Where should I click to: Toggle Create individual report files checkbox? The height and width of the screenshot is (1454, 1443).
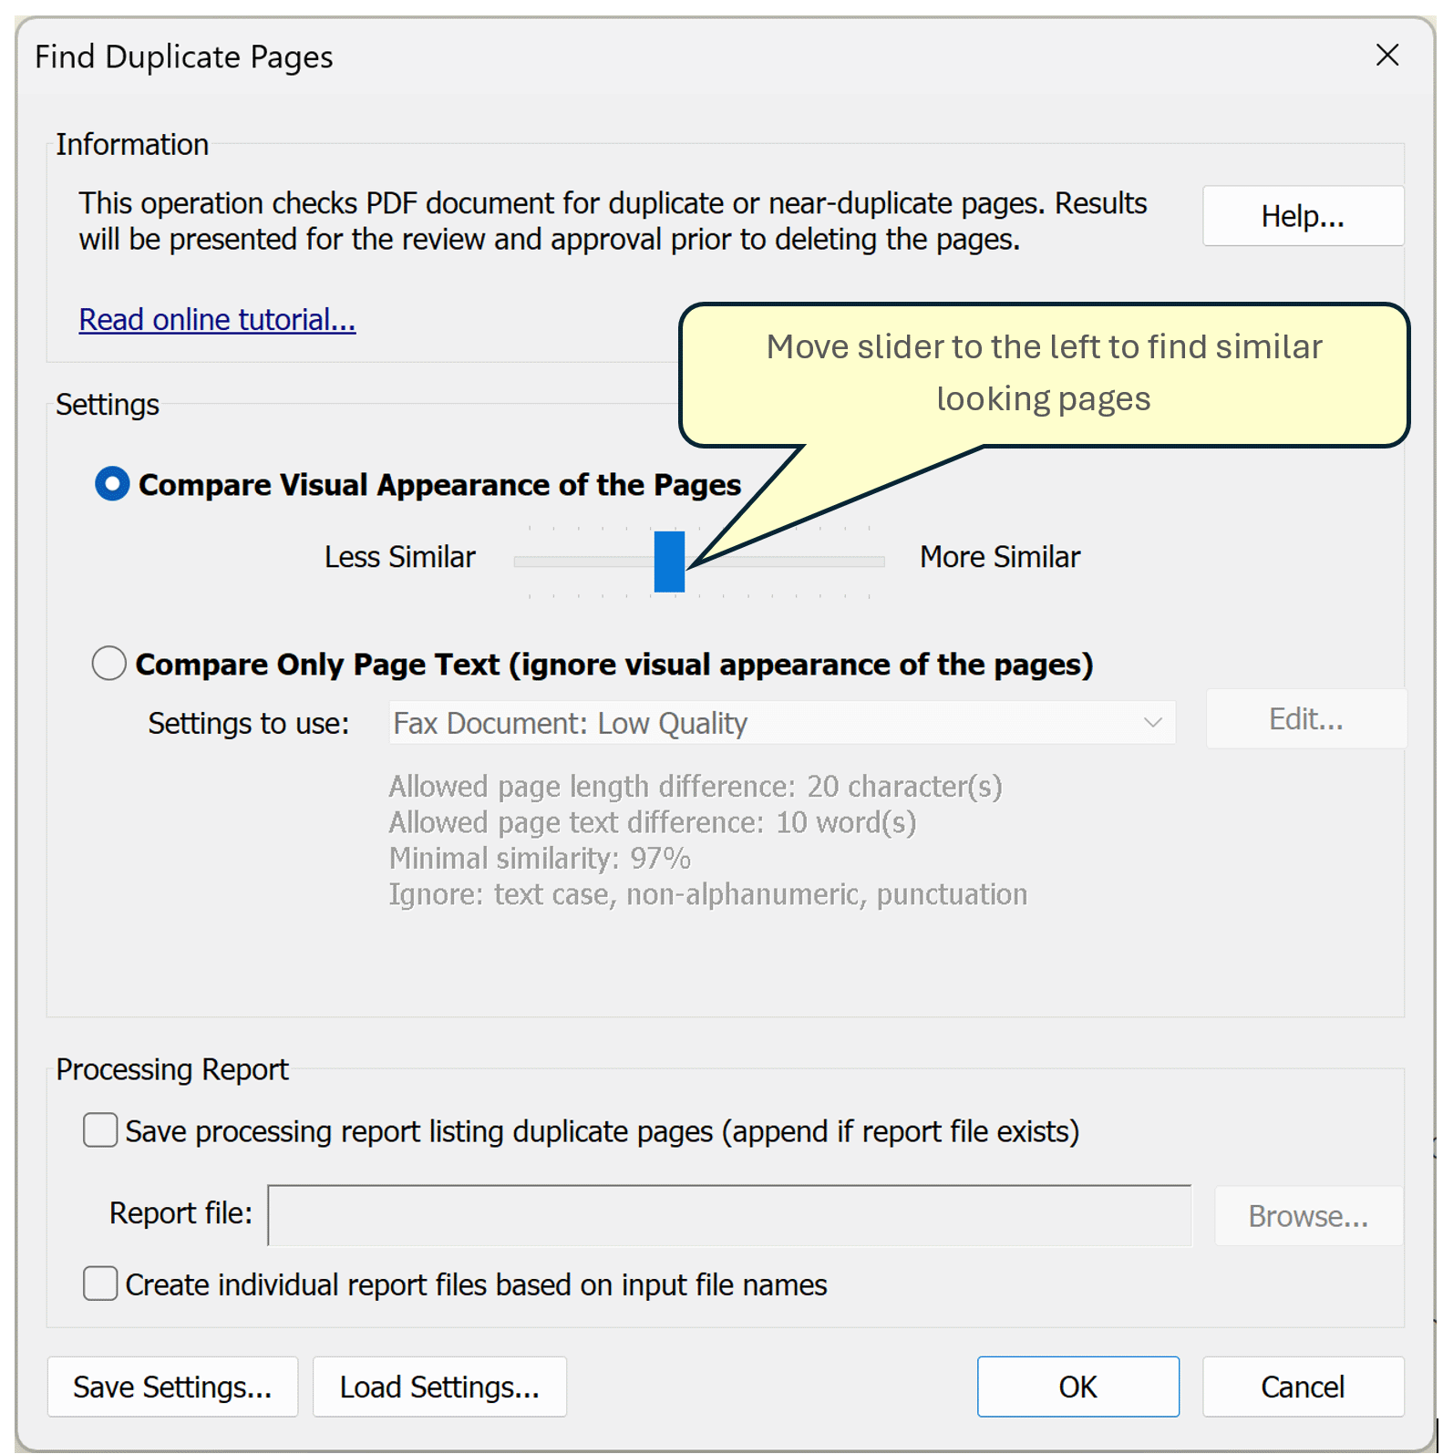(100, 1284)
